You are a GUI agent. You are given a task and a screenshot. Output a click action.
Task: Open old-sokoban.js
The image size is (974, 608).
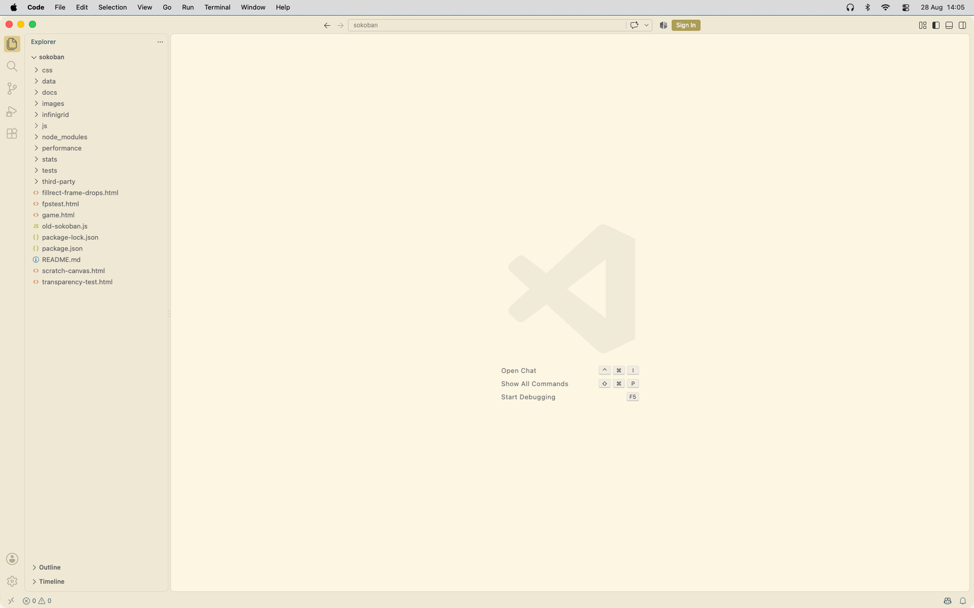(x=96, y=226)
